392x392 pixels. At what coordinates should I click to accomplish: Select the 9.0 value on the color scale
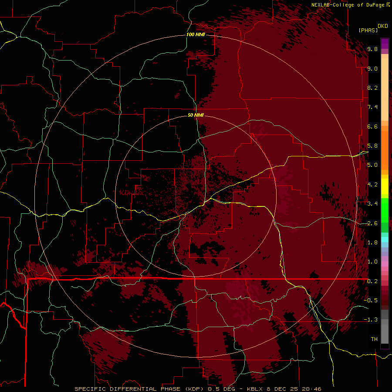(372, 68)
